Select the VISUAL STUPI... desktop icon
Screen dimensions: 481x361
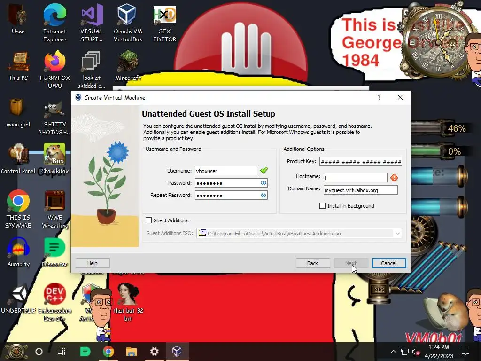click(92, 23)
